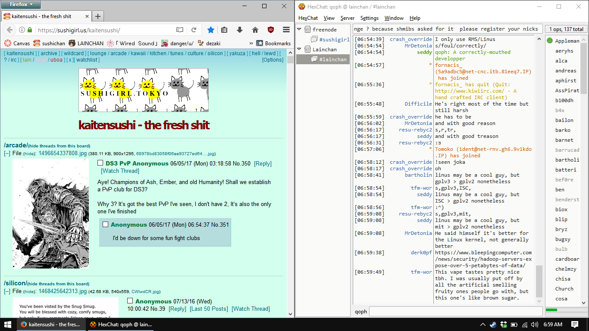Screen dimensions: 589x331
Task: Go to the Firefox home page icon
Action: [x=255, y=30]
